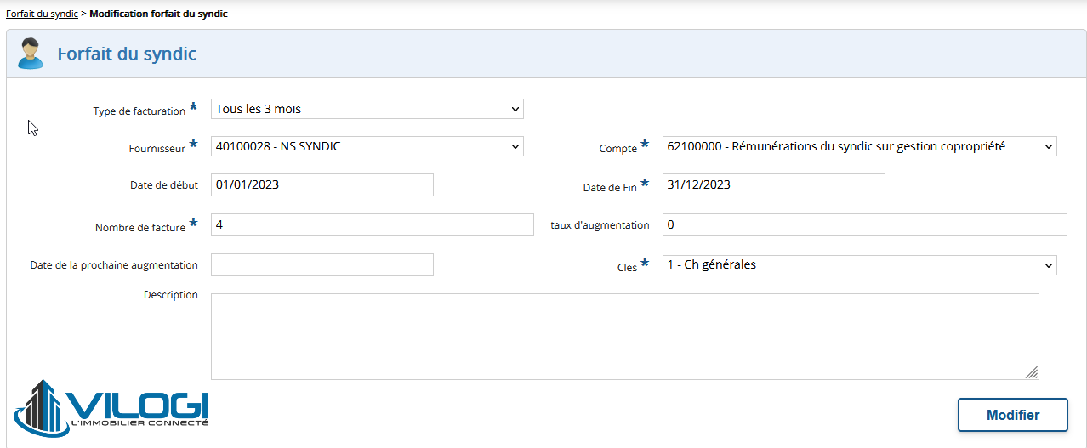This screenshot has width=1087, height=448.
Task: Open the Type de facturation dropdown
Action: coord(367,109)
